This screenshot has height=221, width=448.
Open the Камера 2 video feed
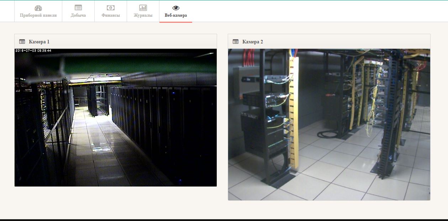329,125
